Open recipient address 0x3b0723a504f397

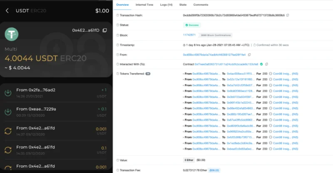coord(241,97)
